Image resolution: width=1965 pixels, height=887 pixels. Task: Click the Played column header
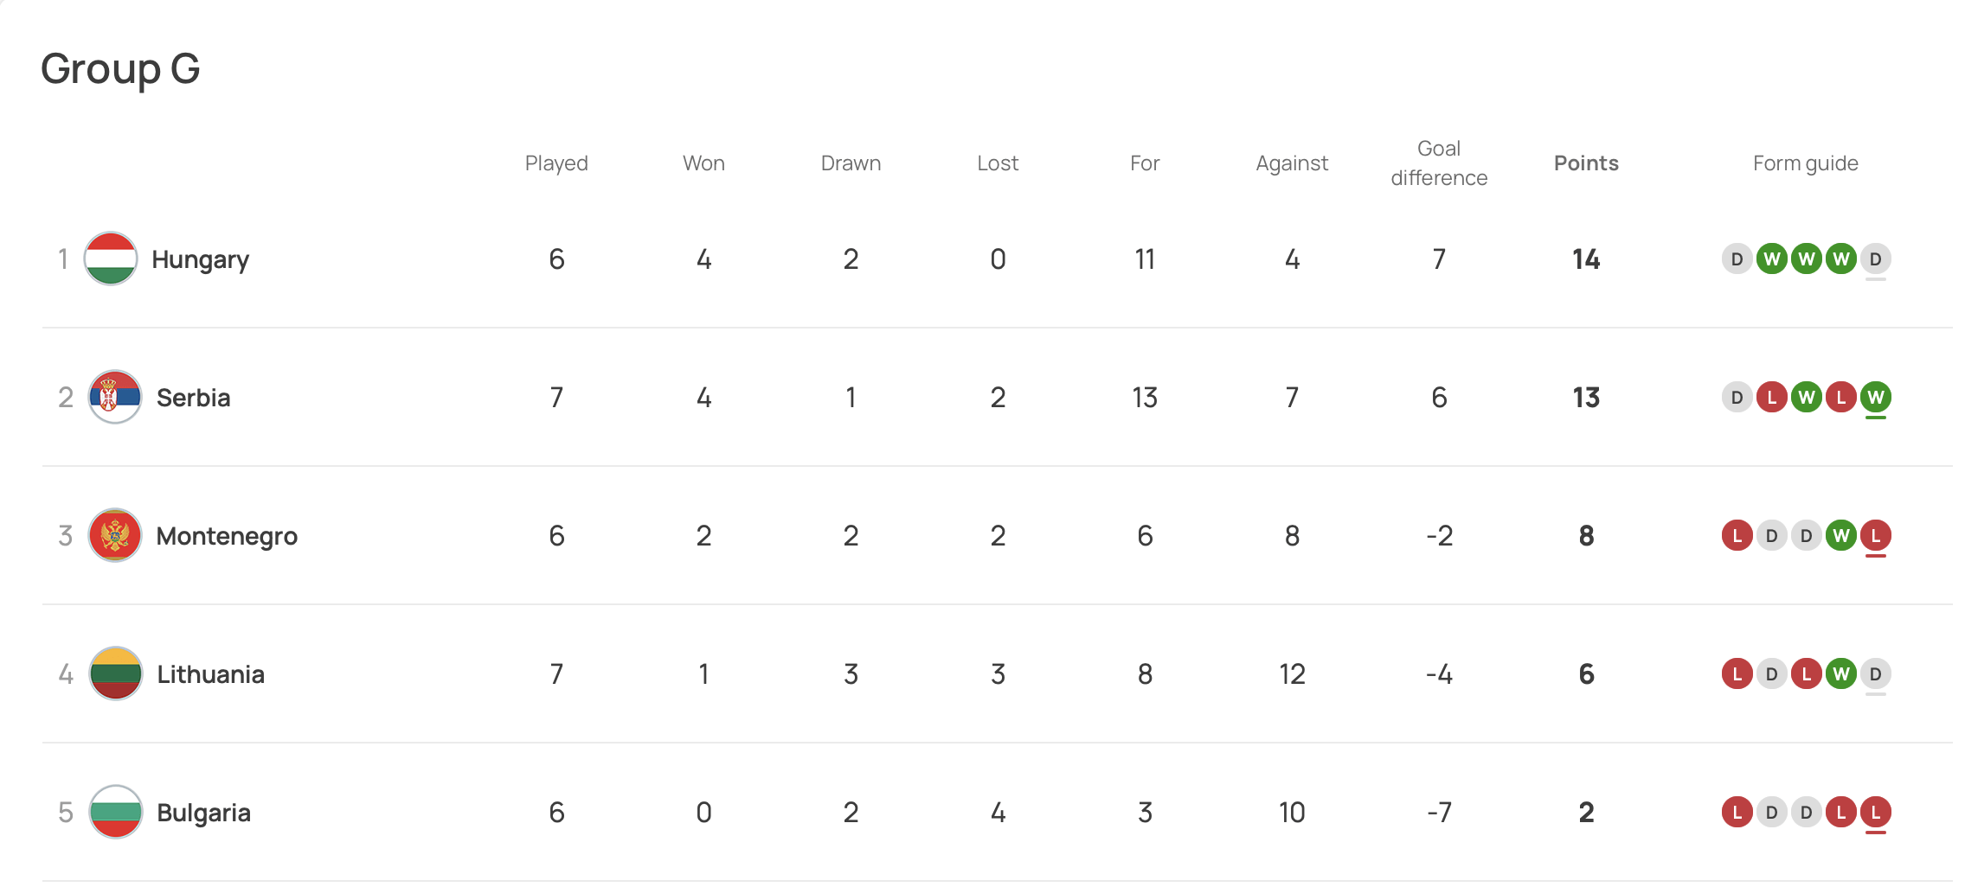click(556, 163)
